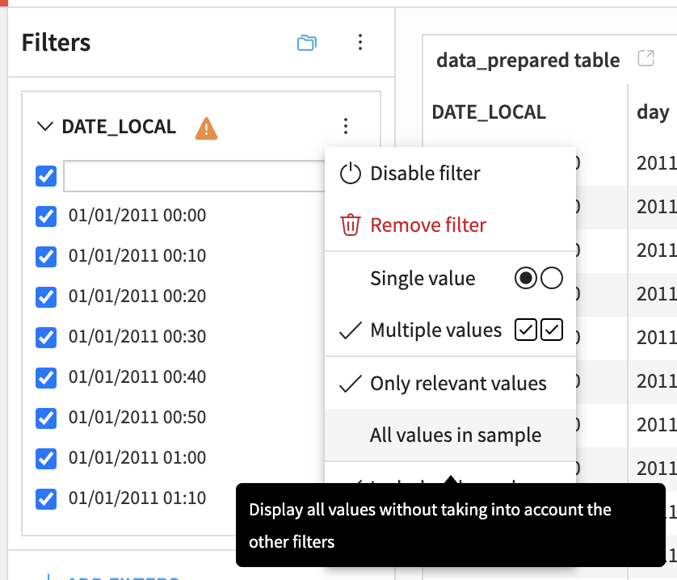Toggle the select-all checkbox beside search box
677x580 pixels.
46,176
